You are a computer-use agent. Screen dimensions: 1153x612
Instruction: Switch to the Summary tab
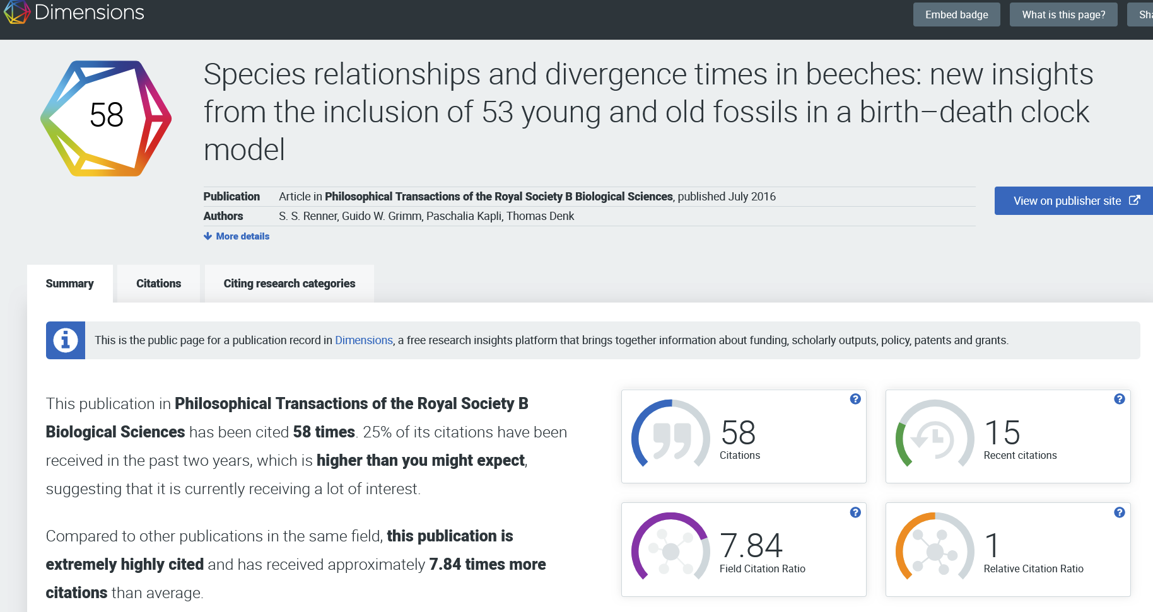tap(70, 284)
